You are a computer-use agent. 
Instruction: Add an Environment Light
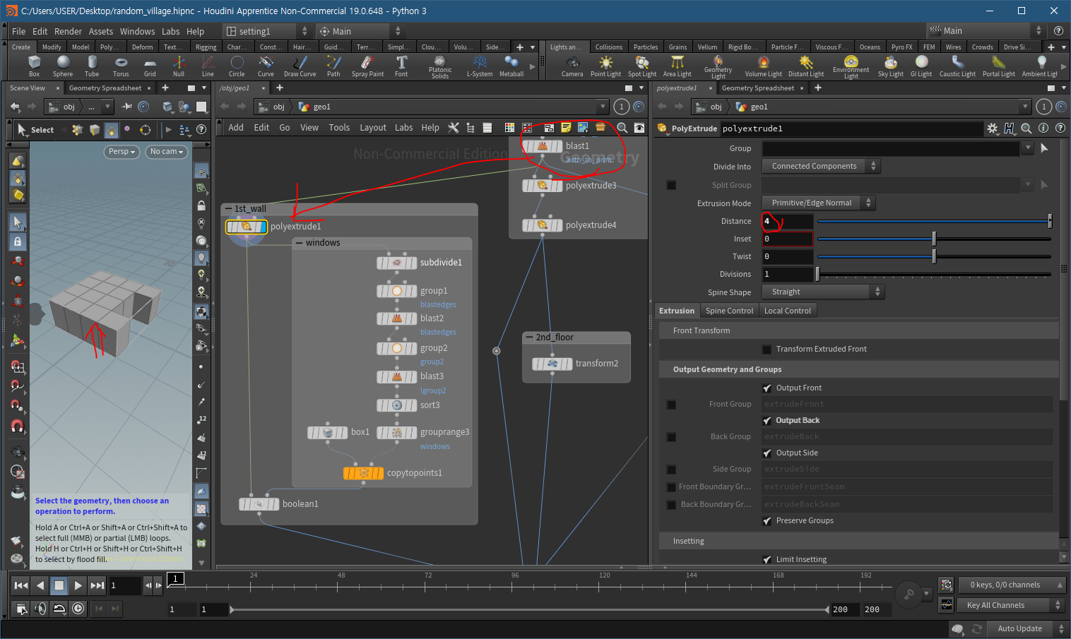click(851, 67)
